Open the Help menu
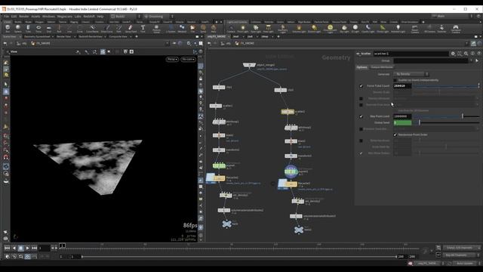The image size is (483, 272). point(100,17)
